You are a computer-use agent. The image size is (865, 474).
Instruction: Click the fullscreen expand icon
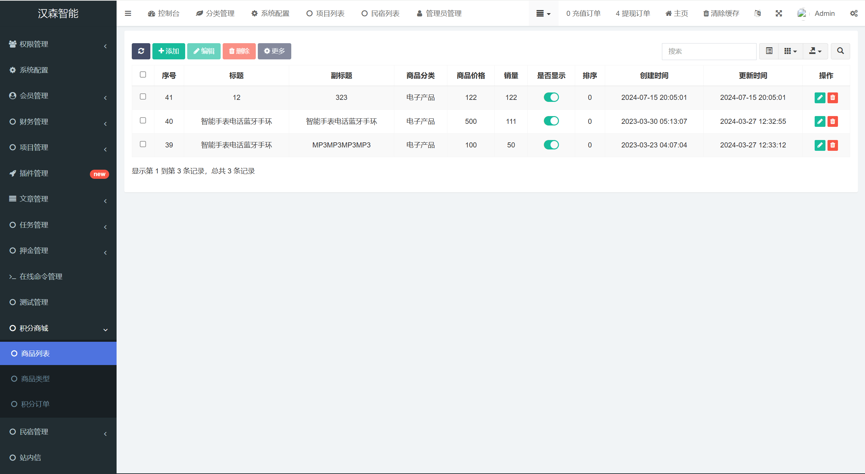pyautogui.click(x=778, y=13)
